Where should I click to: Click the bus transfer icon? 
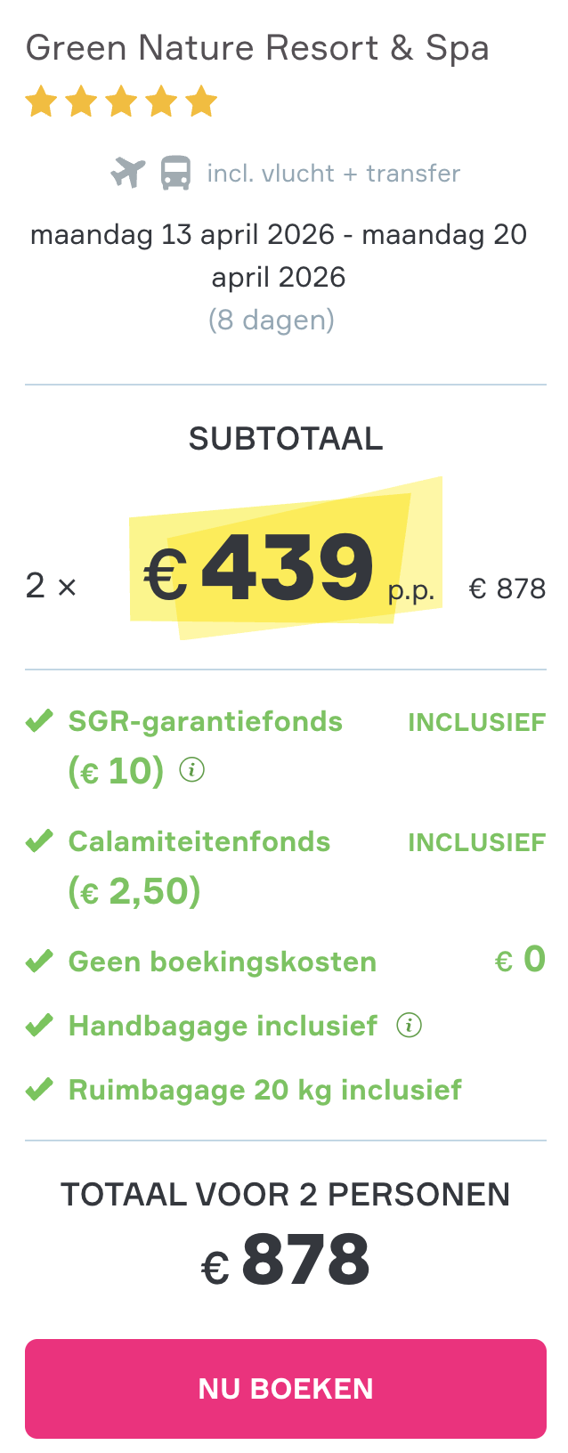point(176,171)
